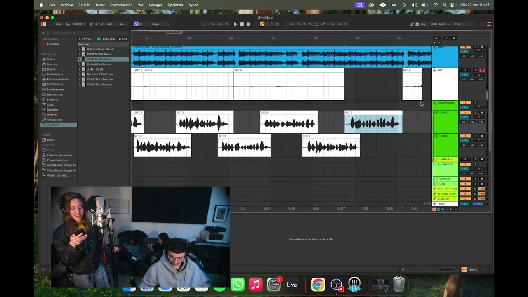The height and width of the screenshot is (297, 528).
Task: Select the Drums category icon
Action: [x=43, y=69]
